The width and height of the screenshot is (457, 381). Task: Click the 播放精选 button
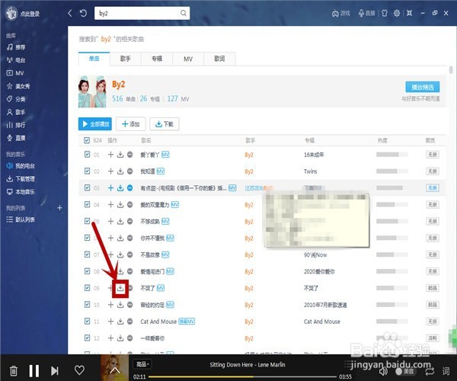(x=423, y=87)
